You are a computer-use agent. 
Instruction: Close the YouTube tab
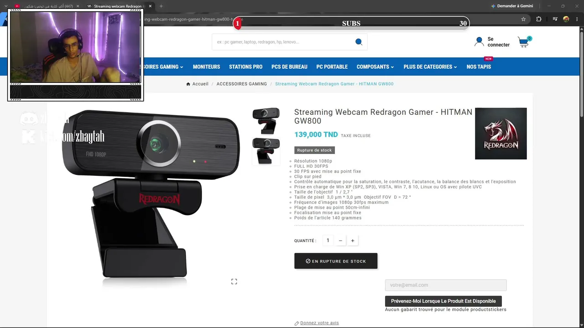78,6
